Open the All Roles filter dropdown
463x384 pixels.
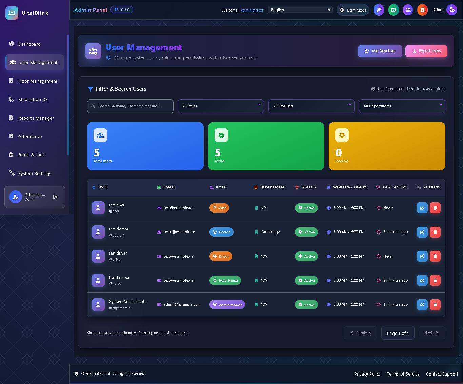pyautogui.click(x=221, y=106)
